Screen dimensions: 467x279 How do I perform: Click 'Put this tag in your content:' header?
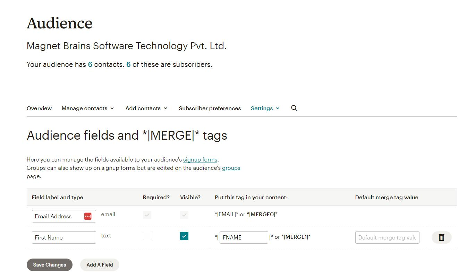coord(251,198)
